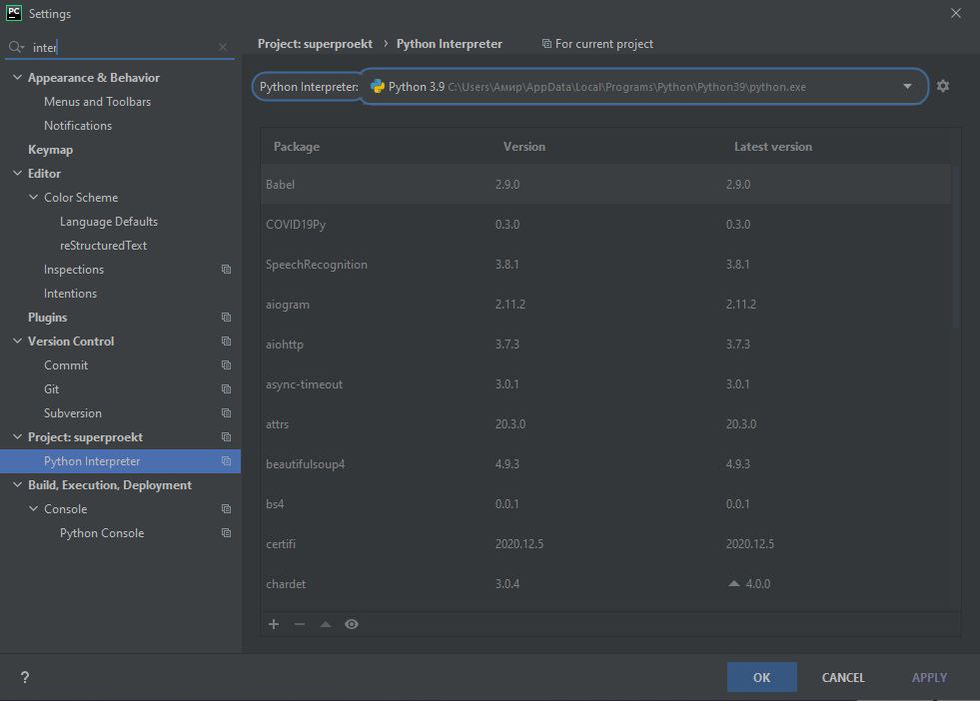Select the chardet package row
The height and width of the screenshot is (701, 980).
605,584
